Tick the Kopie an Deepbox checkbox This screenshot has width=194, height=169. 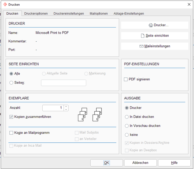(127, 151)
